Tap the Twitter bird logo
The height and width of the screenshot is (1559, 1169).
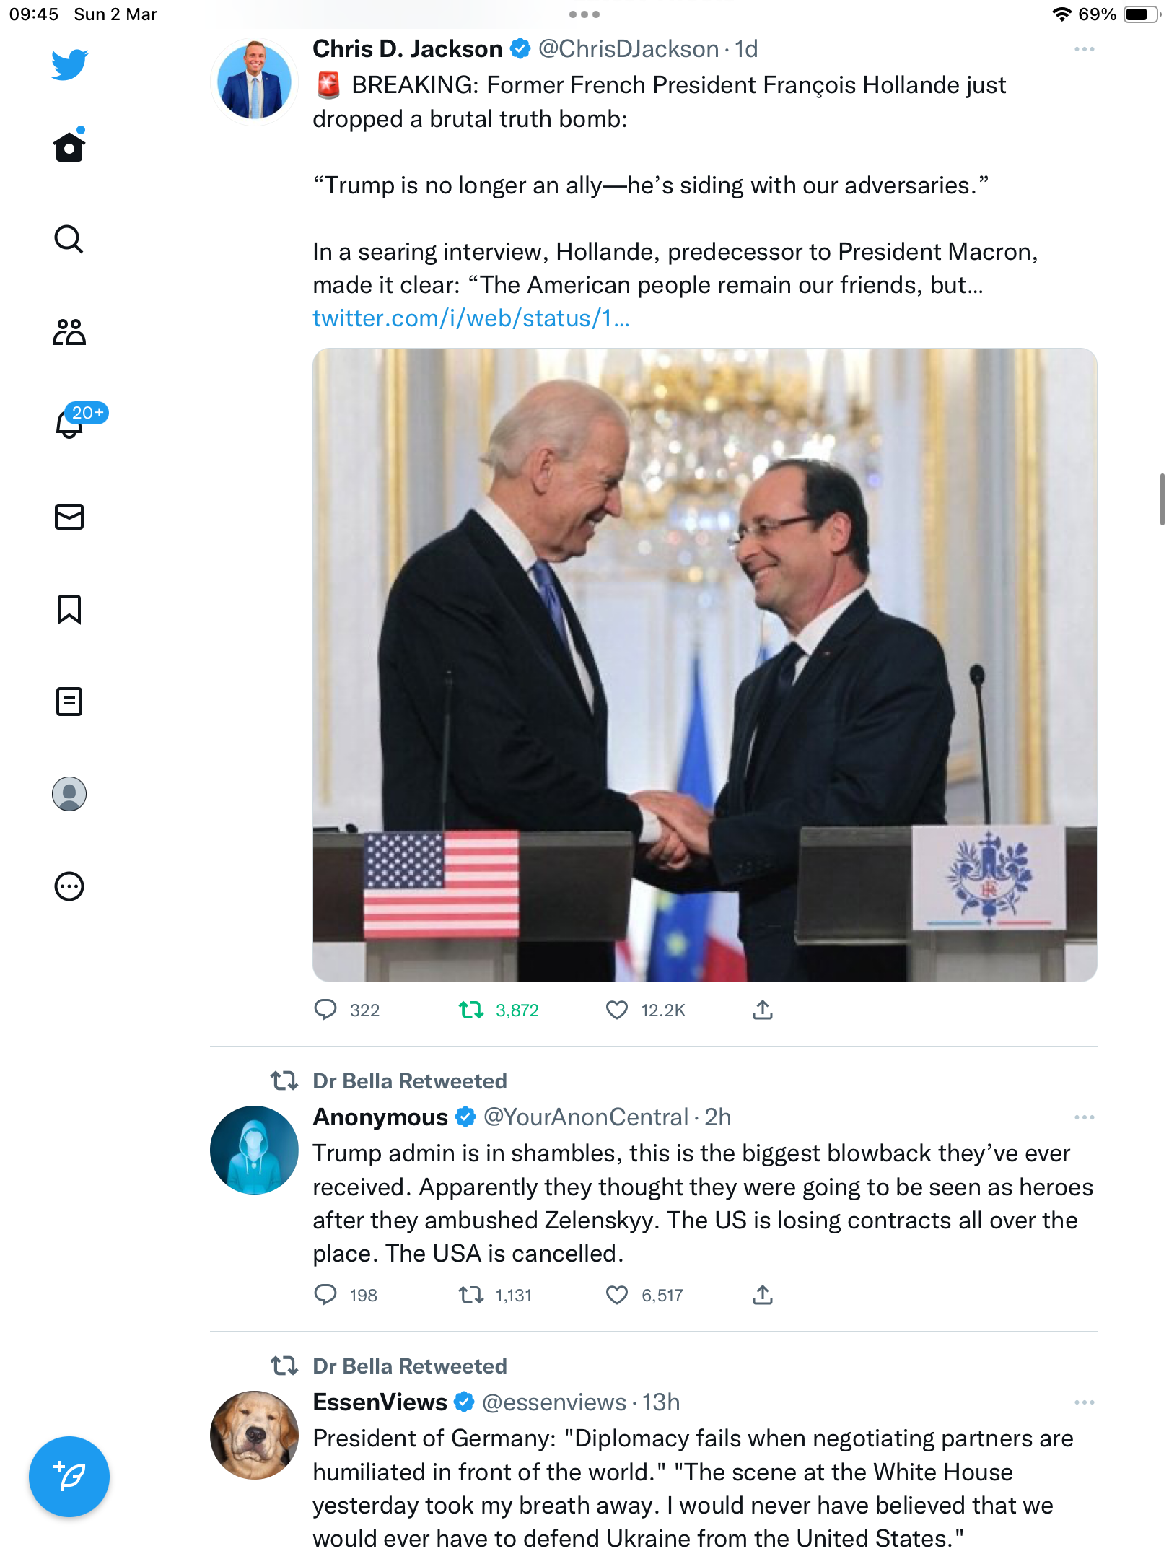pyautogui.click(x=69, y=64)
